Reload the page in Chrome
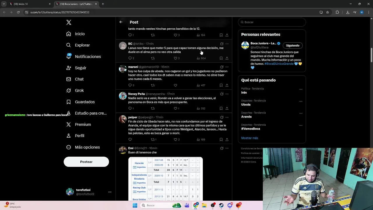This screenshot has height=210, width=373. point(18,12)
